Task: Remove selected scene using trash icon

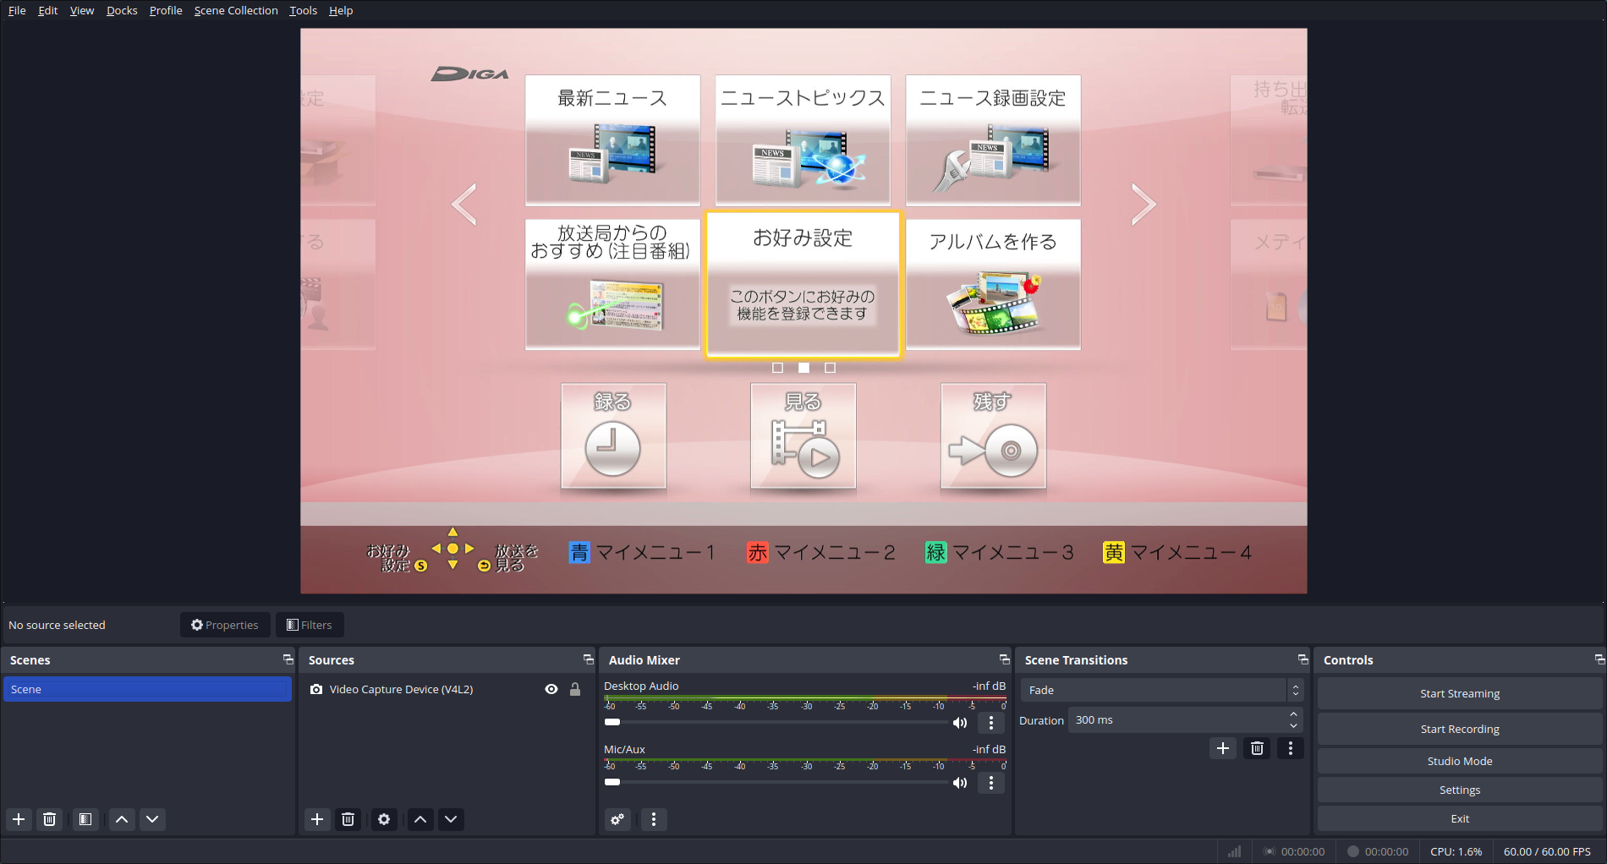Action: (50, 819)
